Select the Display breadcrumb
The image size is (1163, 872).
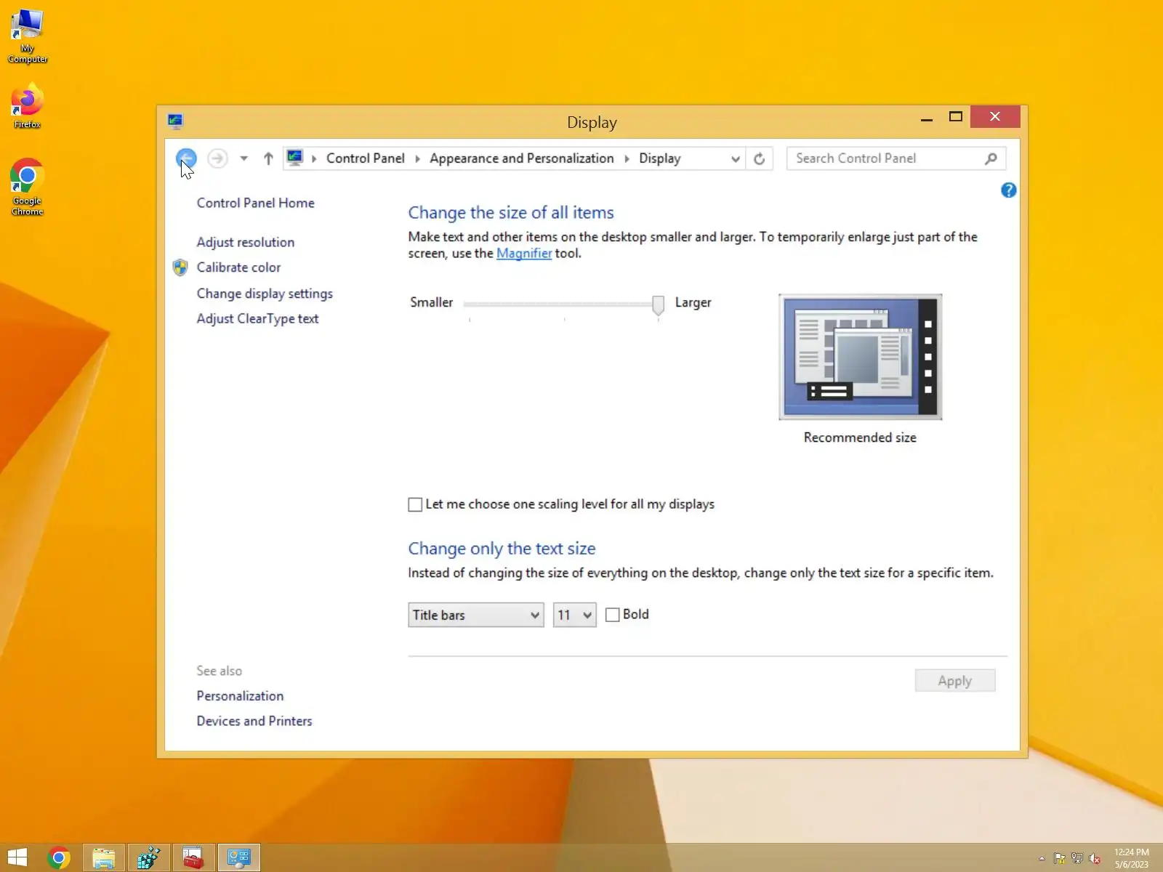(x=660, y=158)
